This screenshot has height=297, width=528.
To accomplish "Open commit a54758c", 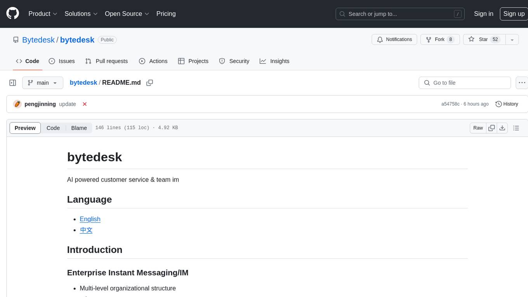I will 450,104.
